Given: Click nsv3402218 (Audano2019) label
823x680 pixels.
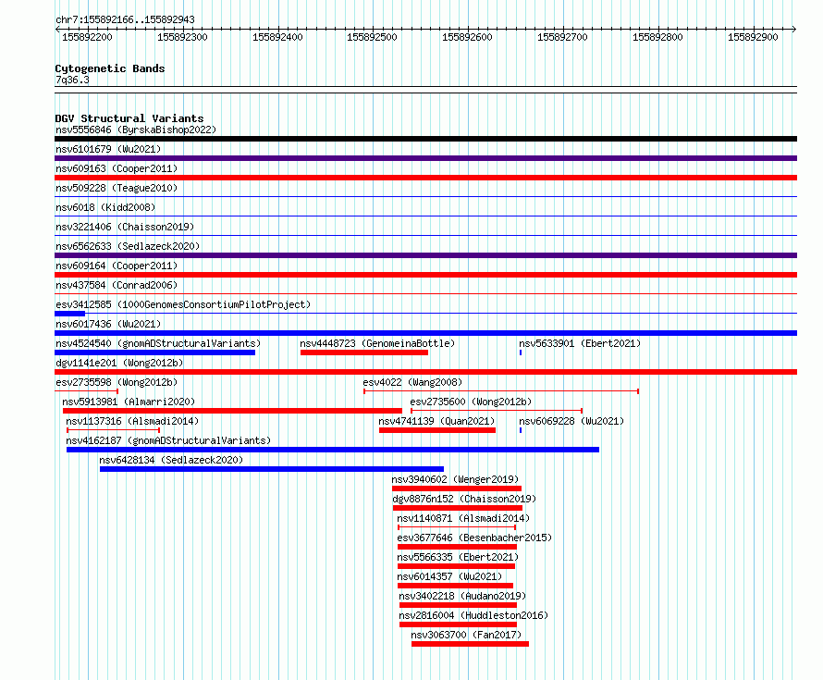Looking at the screenshot, I should (x=462, y=596).
